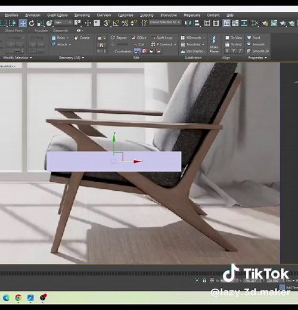
Task: Open the Scene Explorer toggle icon
Action: [207, 23]
